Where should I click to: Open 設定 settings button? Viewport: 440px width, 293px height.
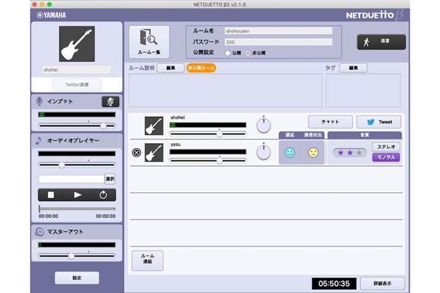pos(77,278)
